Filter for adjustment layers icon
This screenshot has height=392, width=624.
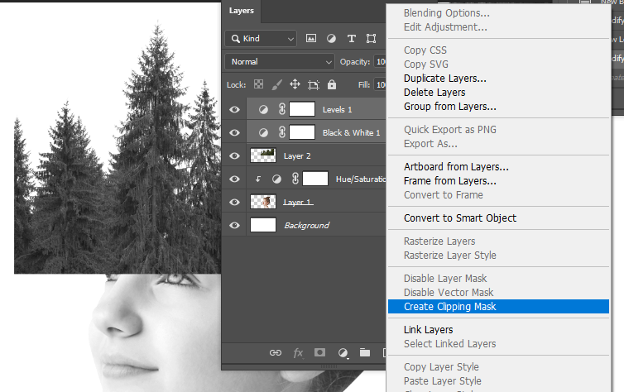331,38
